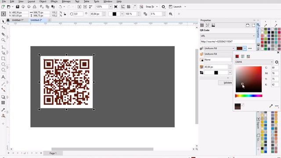
Task: Open the Launch dropdown
Action: 185,7
